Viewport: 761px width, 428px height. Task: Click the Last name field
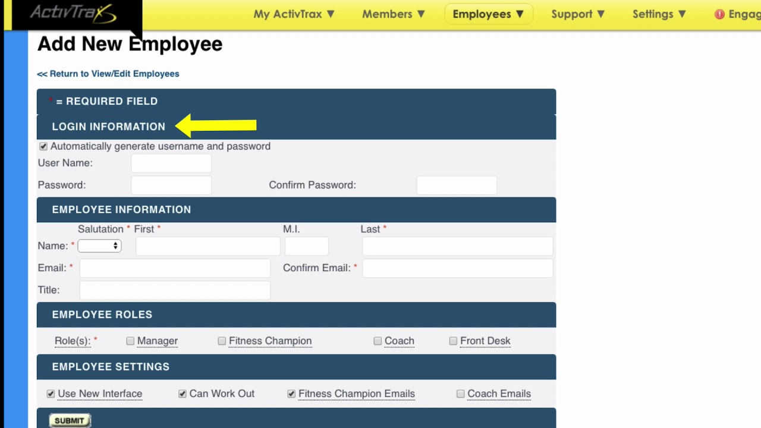(458, 246)
